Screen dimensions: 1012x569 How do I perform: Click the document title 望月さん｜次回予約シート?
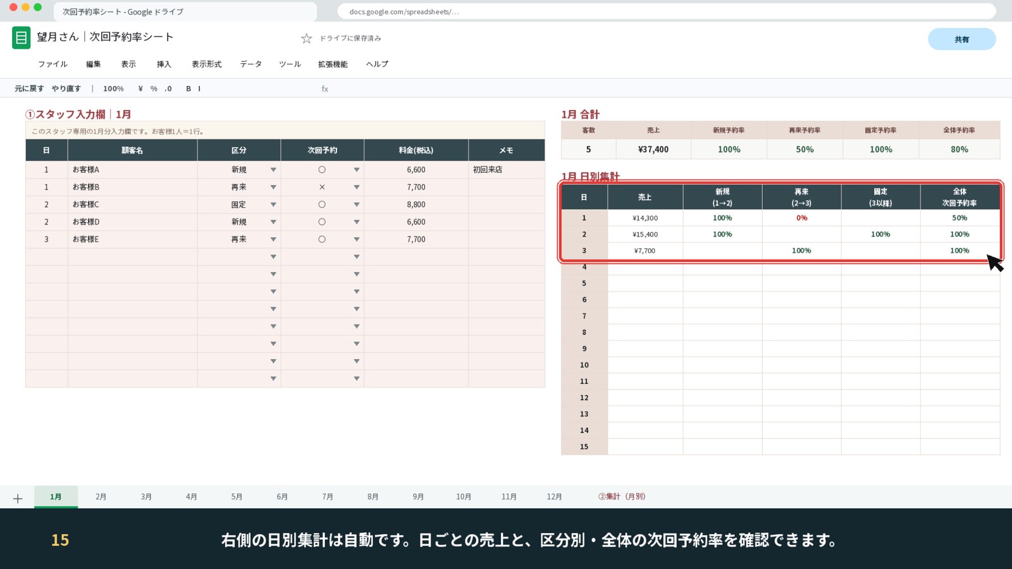pos(105,37)
